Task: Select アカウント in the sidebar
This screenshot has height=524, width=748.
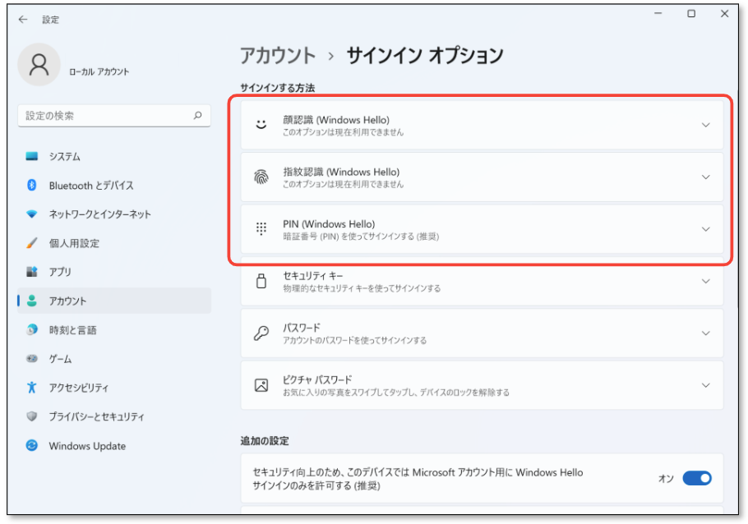Action: 114,301
